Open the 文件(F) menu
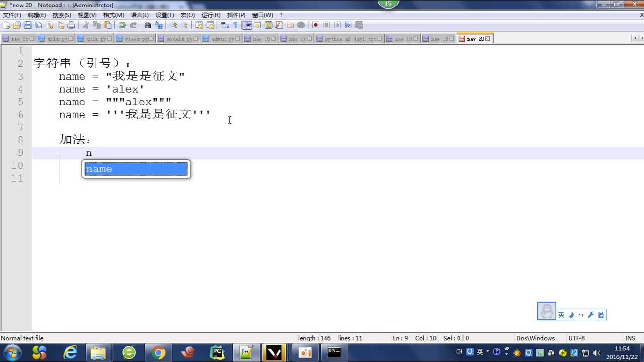The image size is (644, 362). pyautogui.click(x=12, y=15)
